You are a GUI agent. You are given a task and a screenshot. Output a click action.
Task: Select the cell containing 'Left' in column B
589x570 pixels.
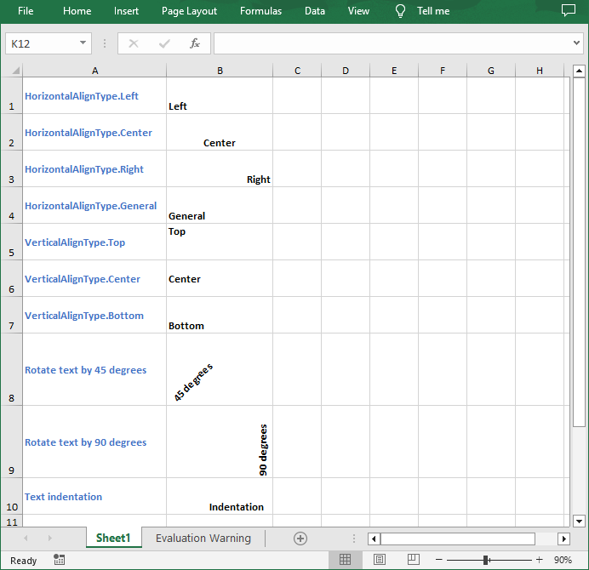[x=220, y=95]
